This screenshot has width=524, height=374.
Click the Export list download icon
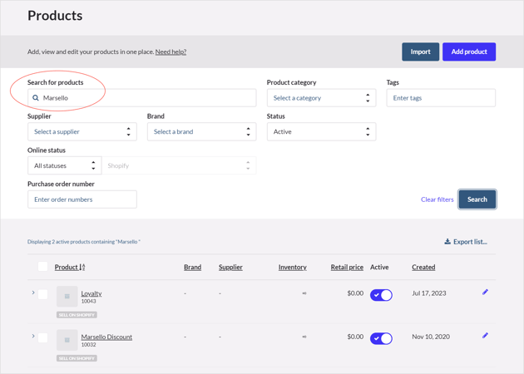coord(447,241)
